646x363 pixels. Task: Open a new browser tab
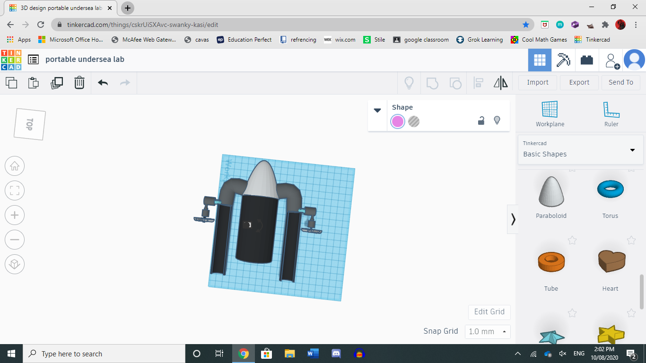coord(128,8)
